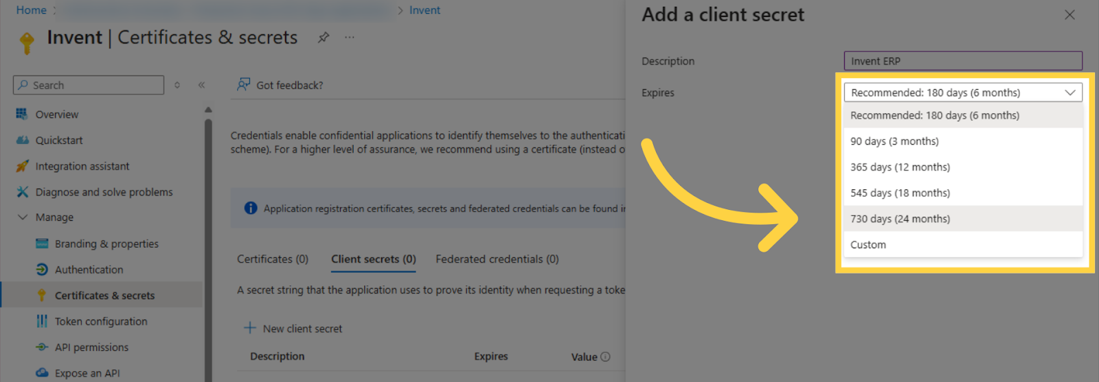Pin the Certificates & secrets page

323,38
